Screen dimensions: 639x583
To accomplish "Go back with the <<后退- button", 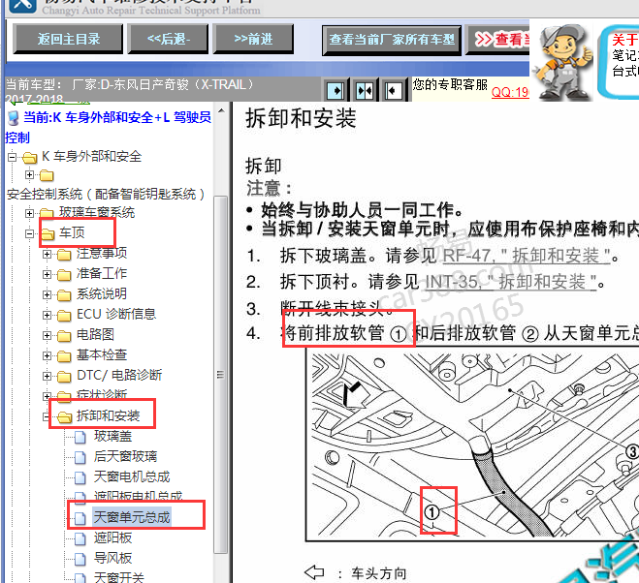I will 168,39.
